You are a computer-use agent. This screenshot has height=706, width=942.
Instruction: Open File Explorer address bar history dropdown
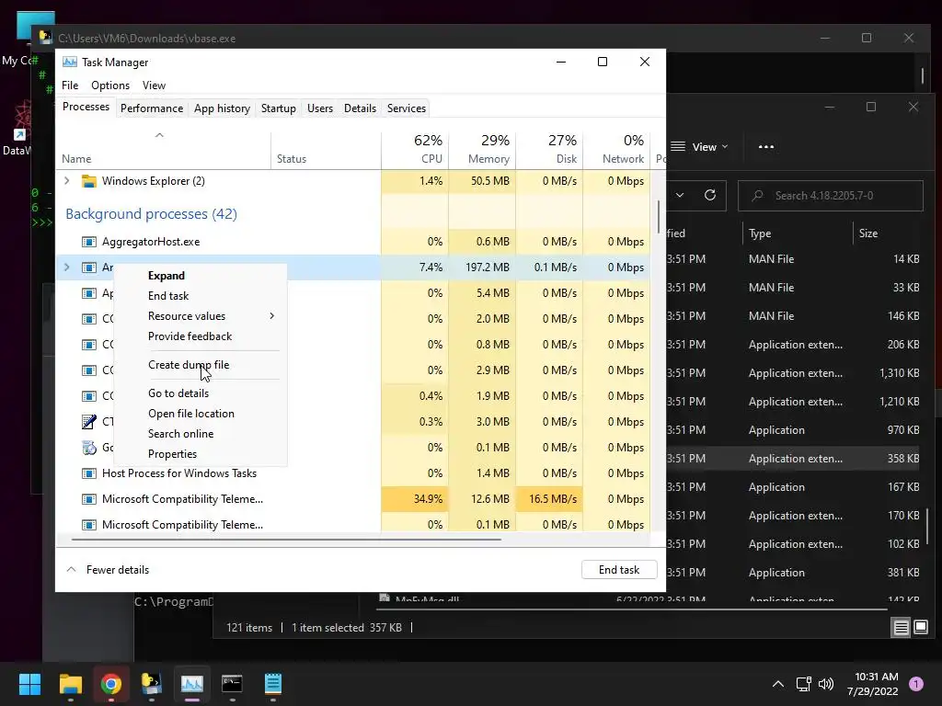(x=680, y=195)
